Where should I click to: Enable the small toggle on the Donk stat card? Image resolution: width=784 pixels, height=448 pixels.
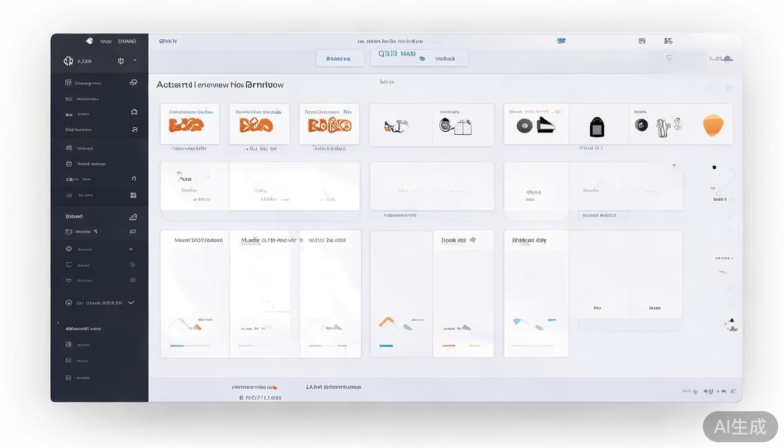(474, 240)
